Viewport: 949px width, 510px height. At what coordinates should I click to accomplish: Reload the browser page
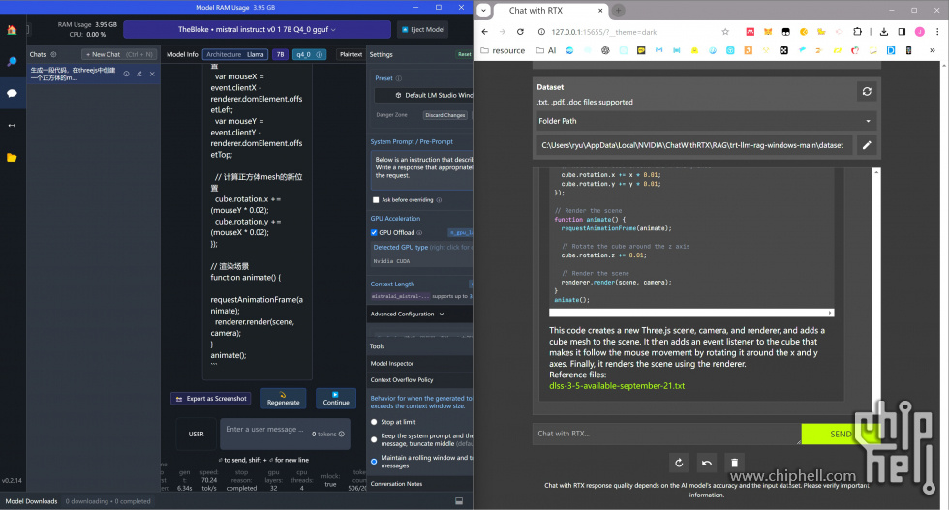(x=520, y=32)
